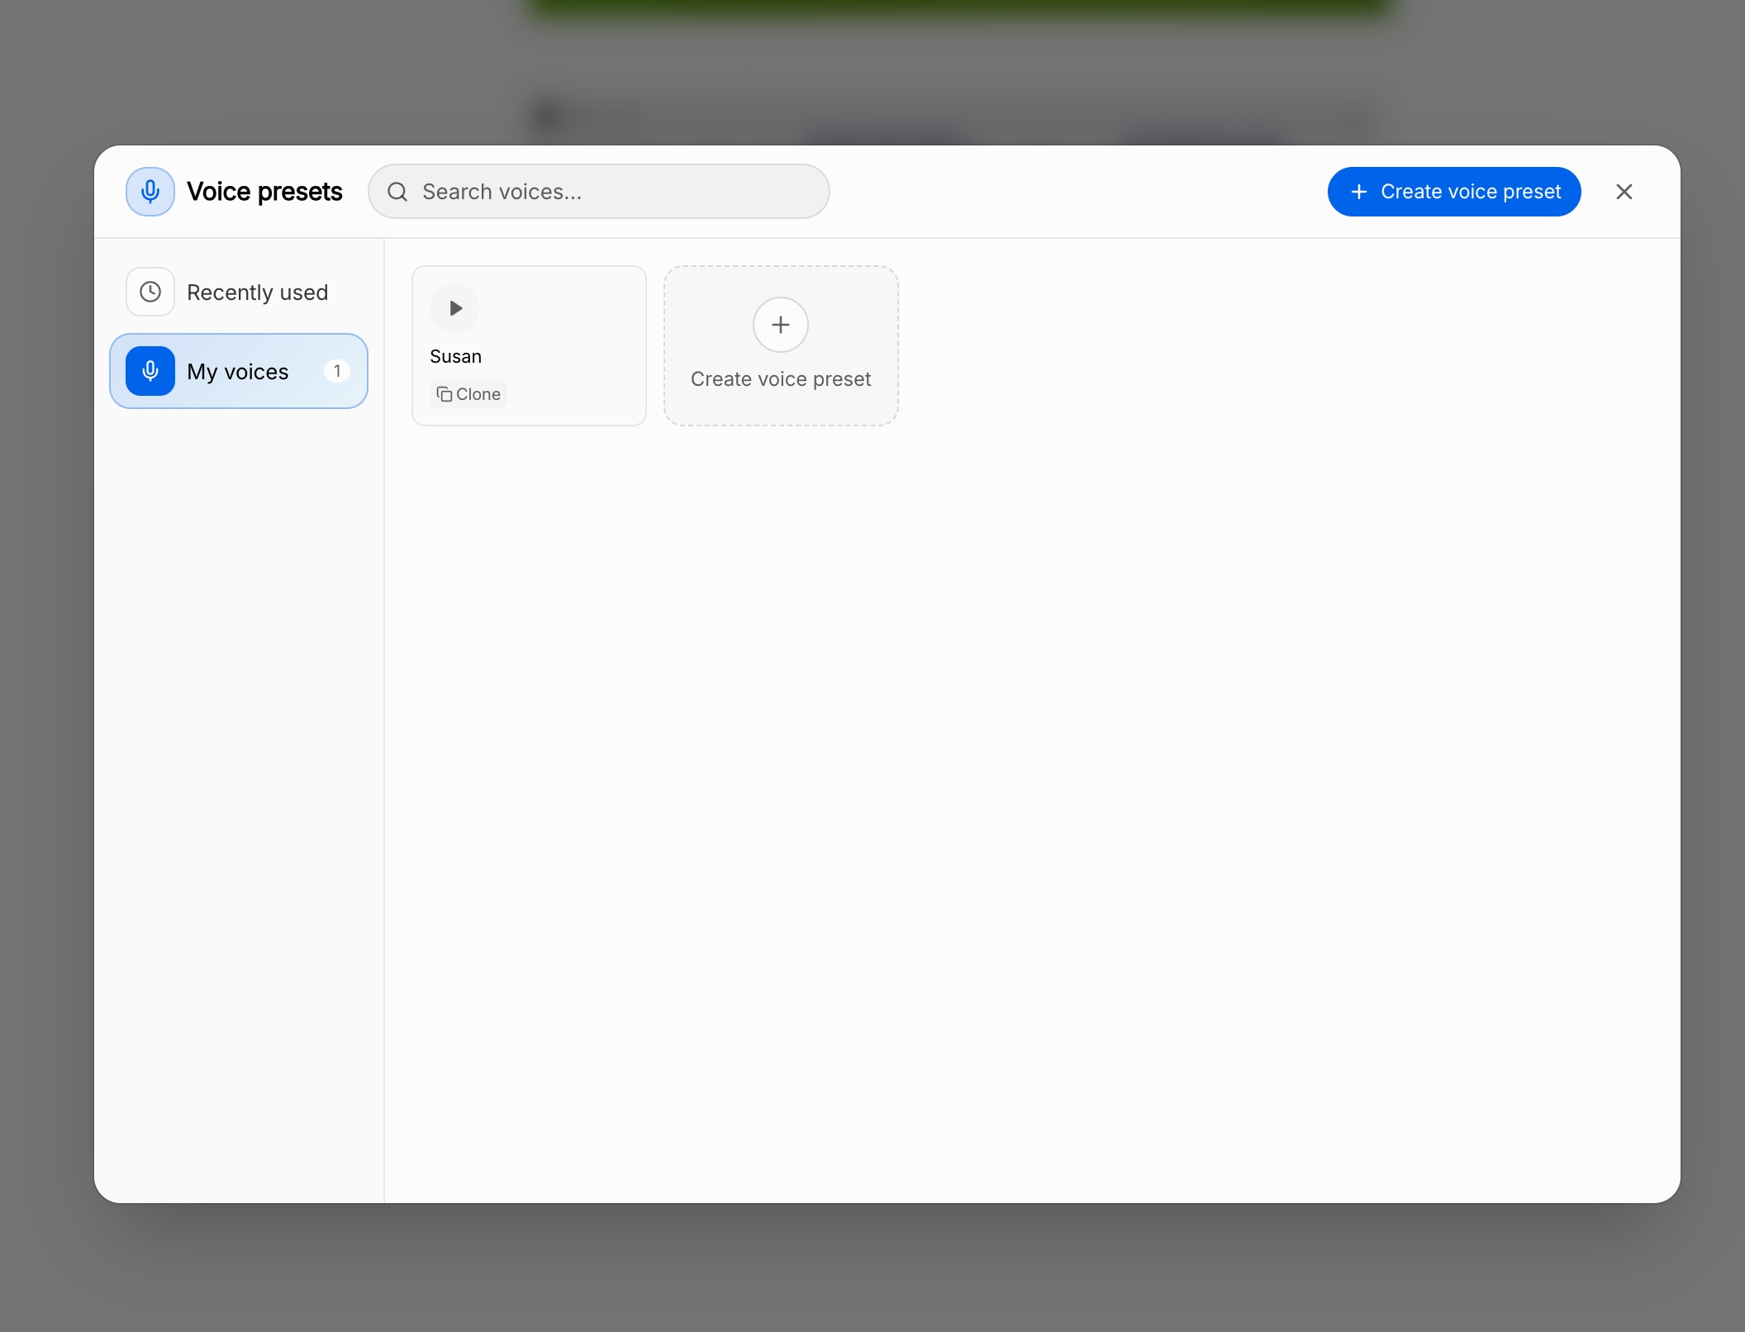Click the microphone icon beside Voice presets title
1745x1332 pixels.
point(150,192)
